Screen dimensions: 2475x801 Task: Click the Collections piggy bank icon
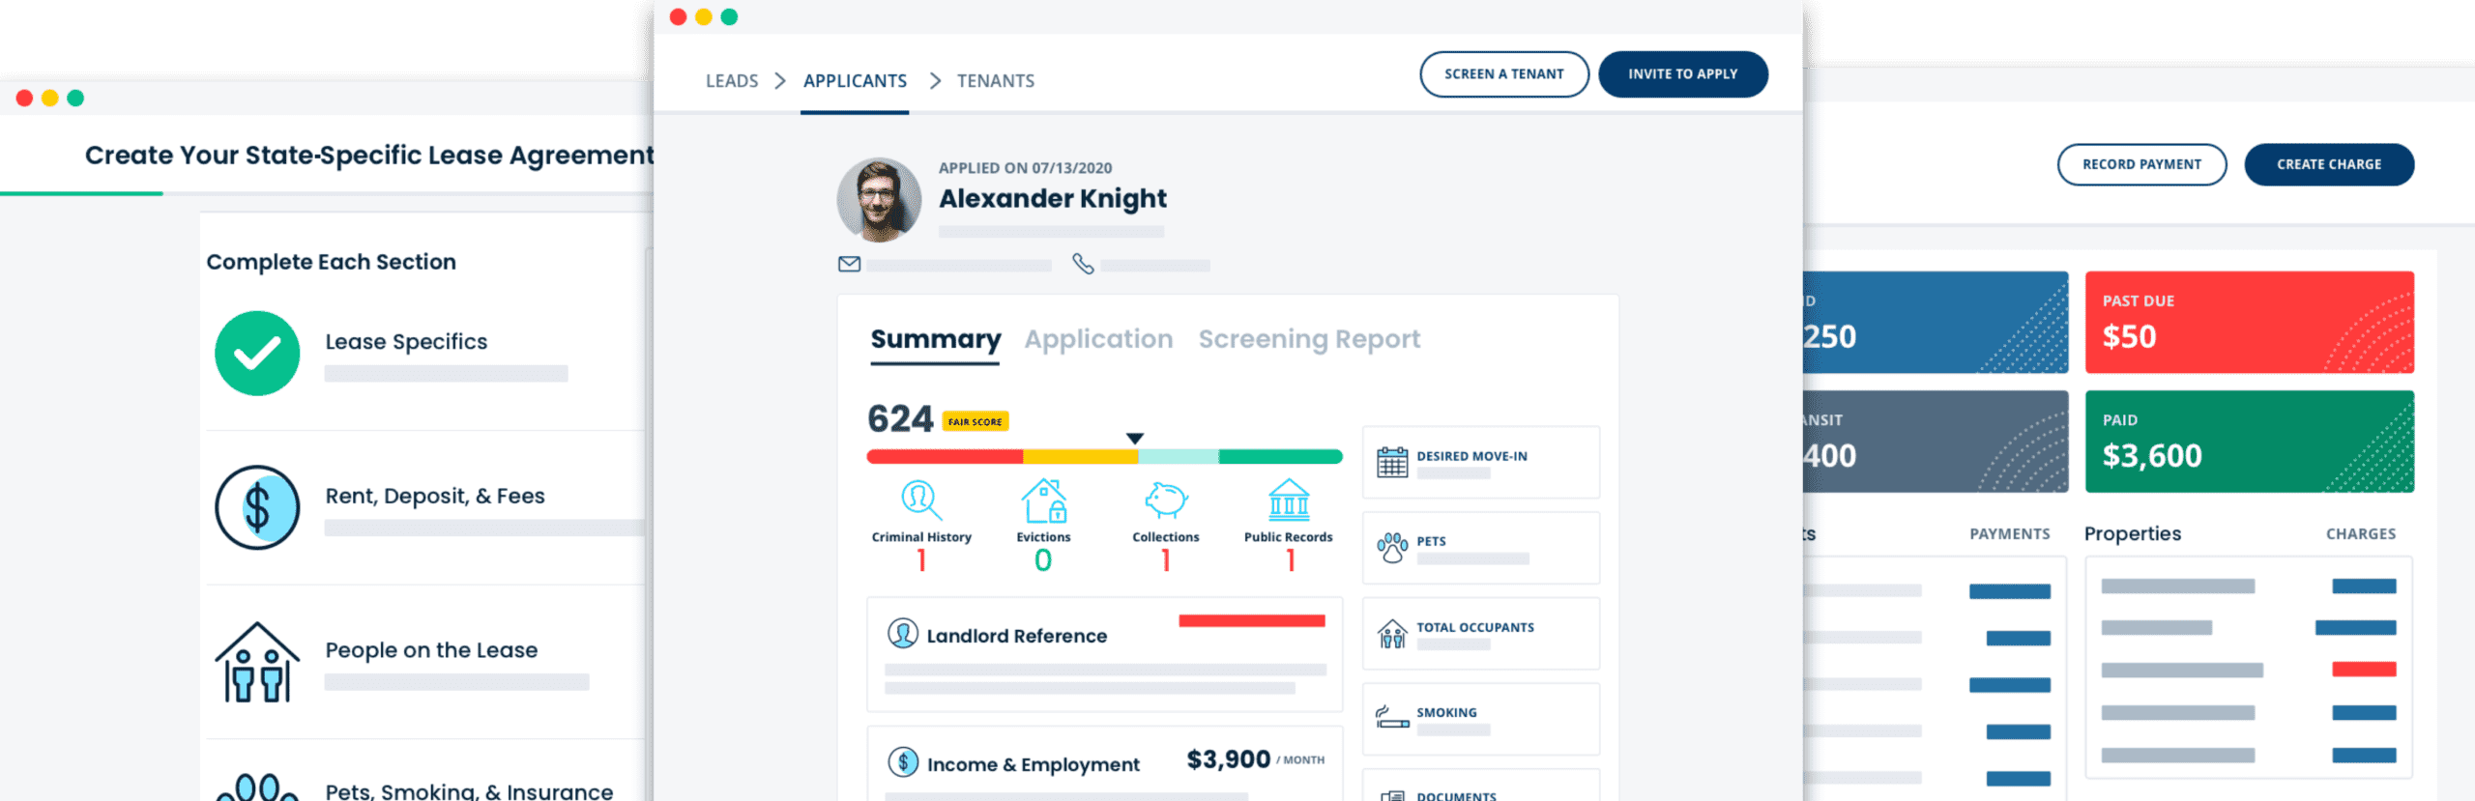1166,500
